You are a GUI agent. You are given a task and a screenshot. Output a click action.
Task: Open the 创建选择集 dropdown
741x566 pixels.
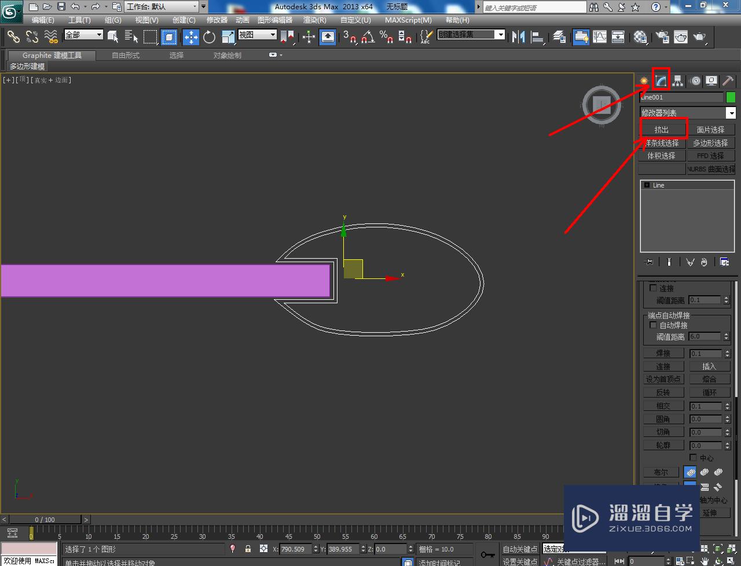[471, 35]
